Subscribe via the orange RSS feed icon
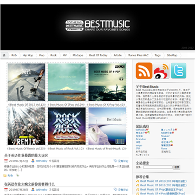195x195 pixels. click(144, 71)
